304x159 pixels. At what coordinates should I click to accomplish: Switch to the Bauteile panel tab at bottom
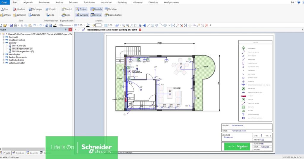click(x=32, y=153)
